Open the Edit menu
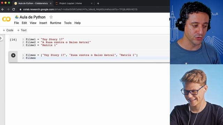Viewport: 223px width, 125px height. point(24,23)
